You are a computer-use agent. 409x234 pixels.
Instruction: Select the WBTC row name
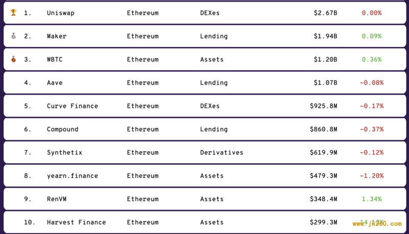(x=55, y=60)
